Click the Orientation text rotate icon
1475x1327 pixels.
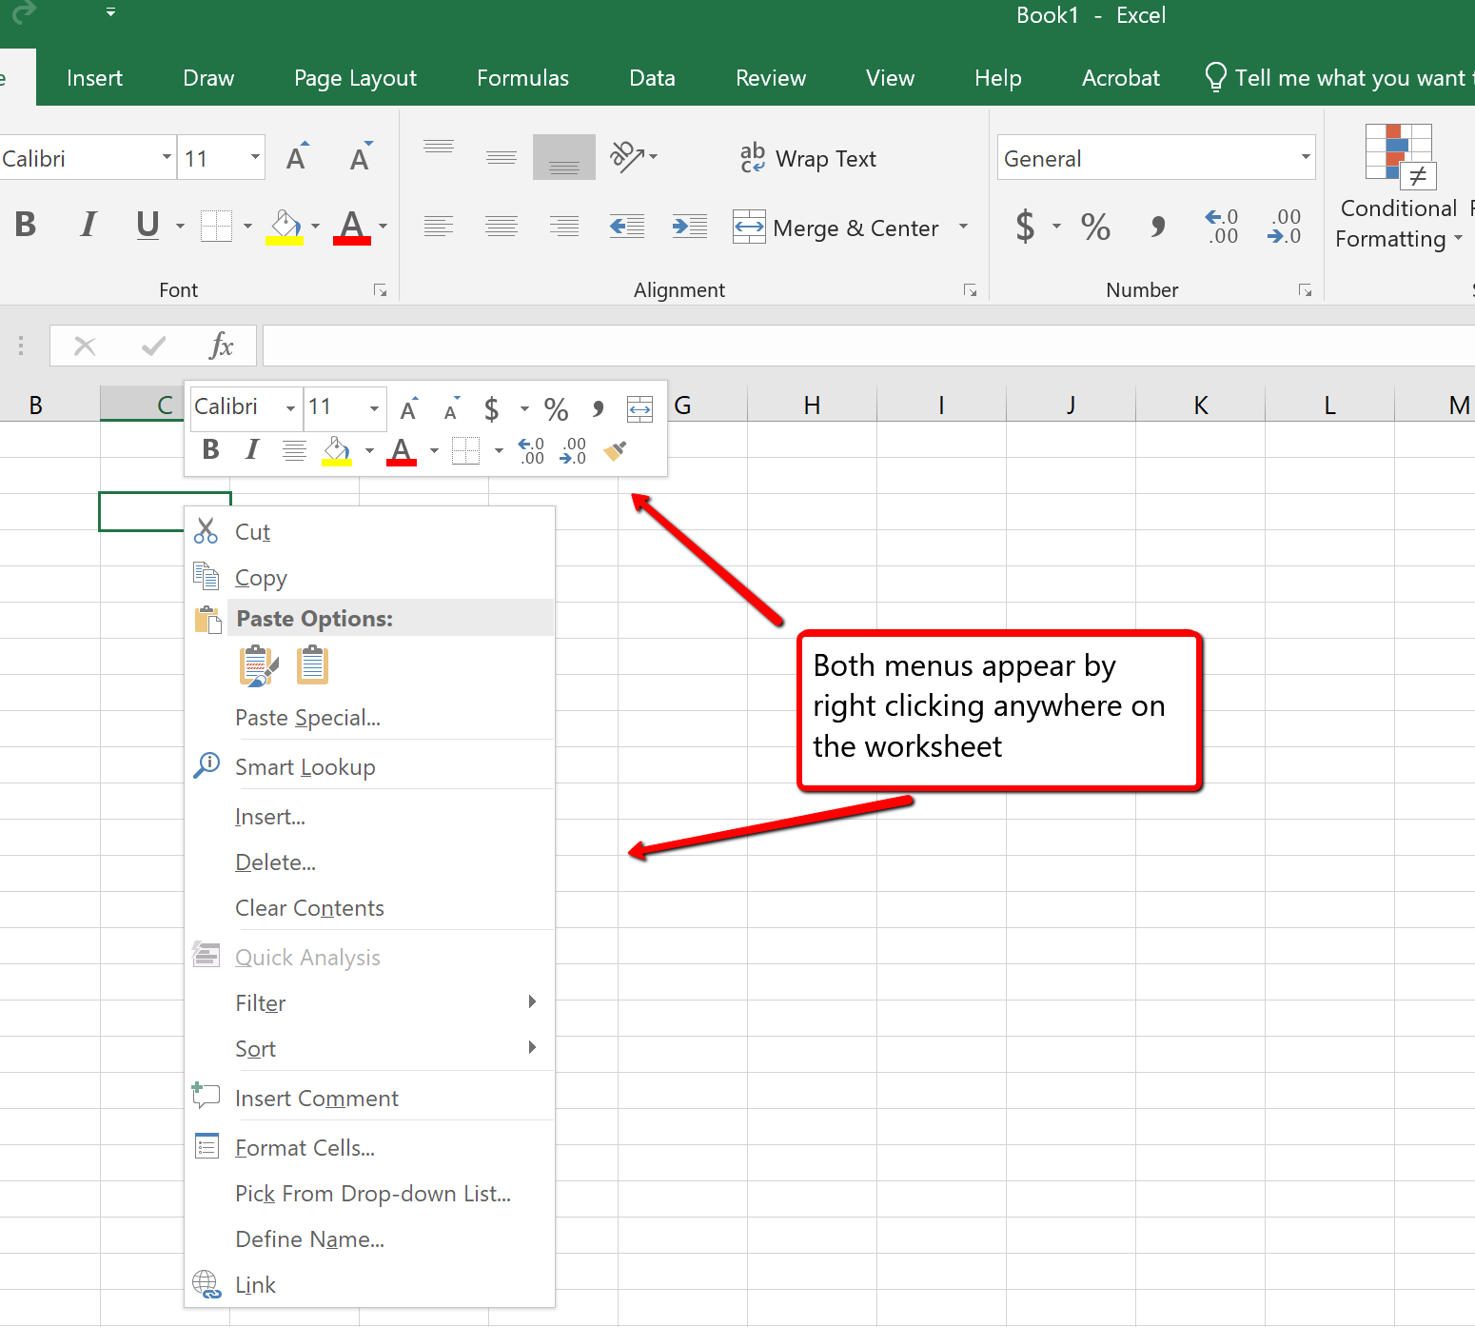(x=626, y=157)
